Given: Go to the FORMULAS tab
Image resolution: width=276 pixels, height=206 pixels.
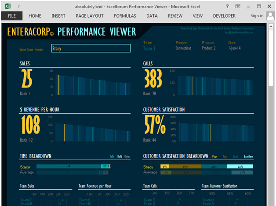Looking at the screenshot, I should [125, 16].
